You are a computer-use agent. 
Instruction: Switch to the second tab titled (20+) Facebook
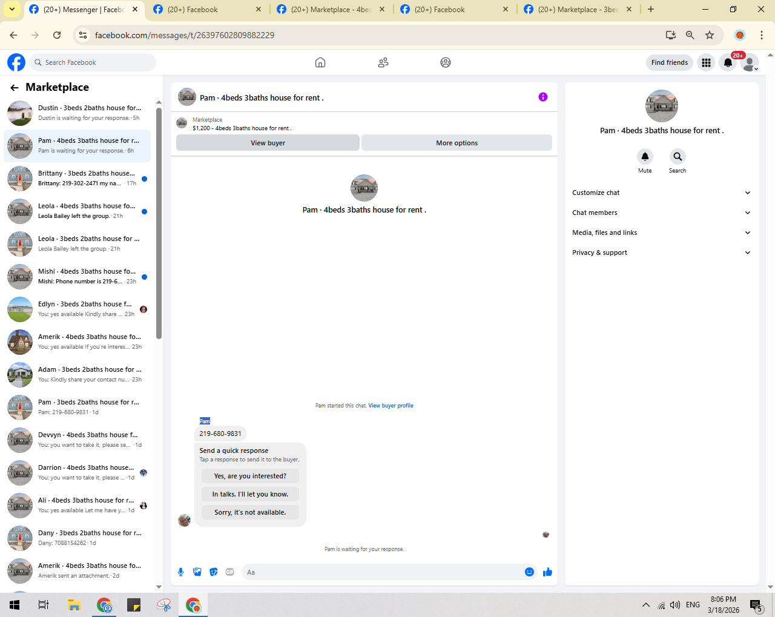tap(208, 10)
